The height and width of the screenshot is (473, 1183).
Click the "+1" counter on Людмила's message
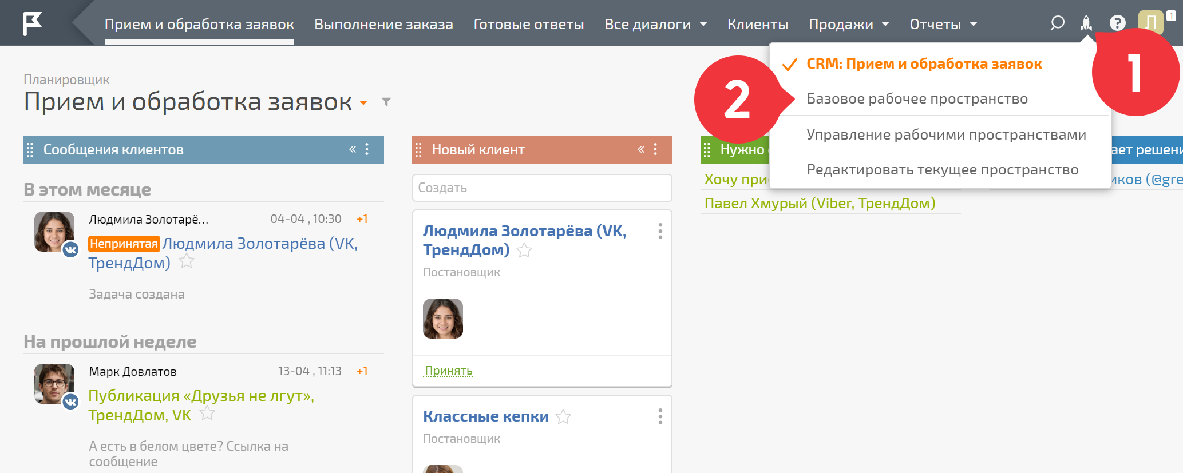click(362, 219)
